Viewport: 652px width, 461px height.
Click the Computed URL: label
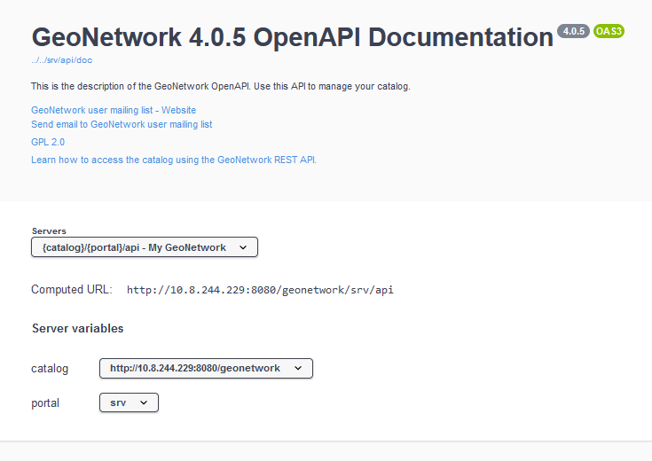click(72, 289)
